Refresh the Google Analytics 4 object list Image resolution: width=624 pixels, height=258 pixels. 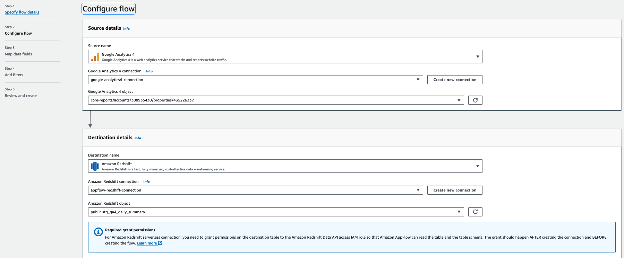click(x=475, y=100)
